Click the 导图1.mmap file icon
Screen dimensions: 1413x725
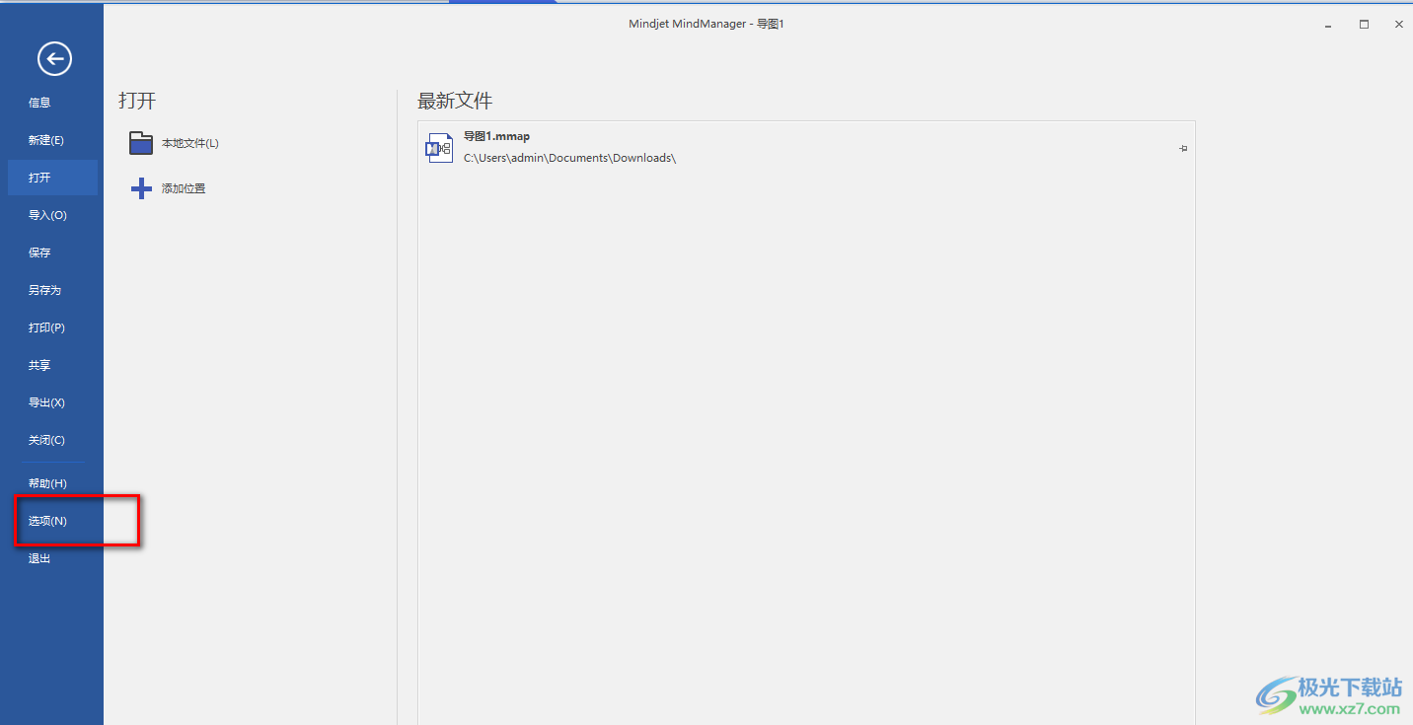pos(439,147)
